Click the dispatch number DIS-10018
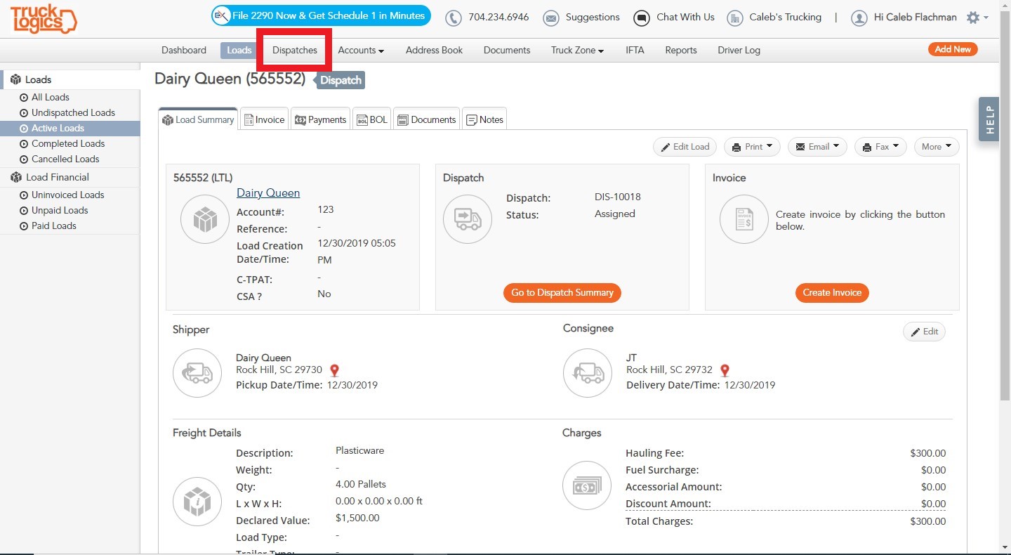This screenshot has height=555, width=1011. (x=618, y=197)
